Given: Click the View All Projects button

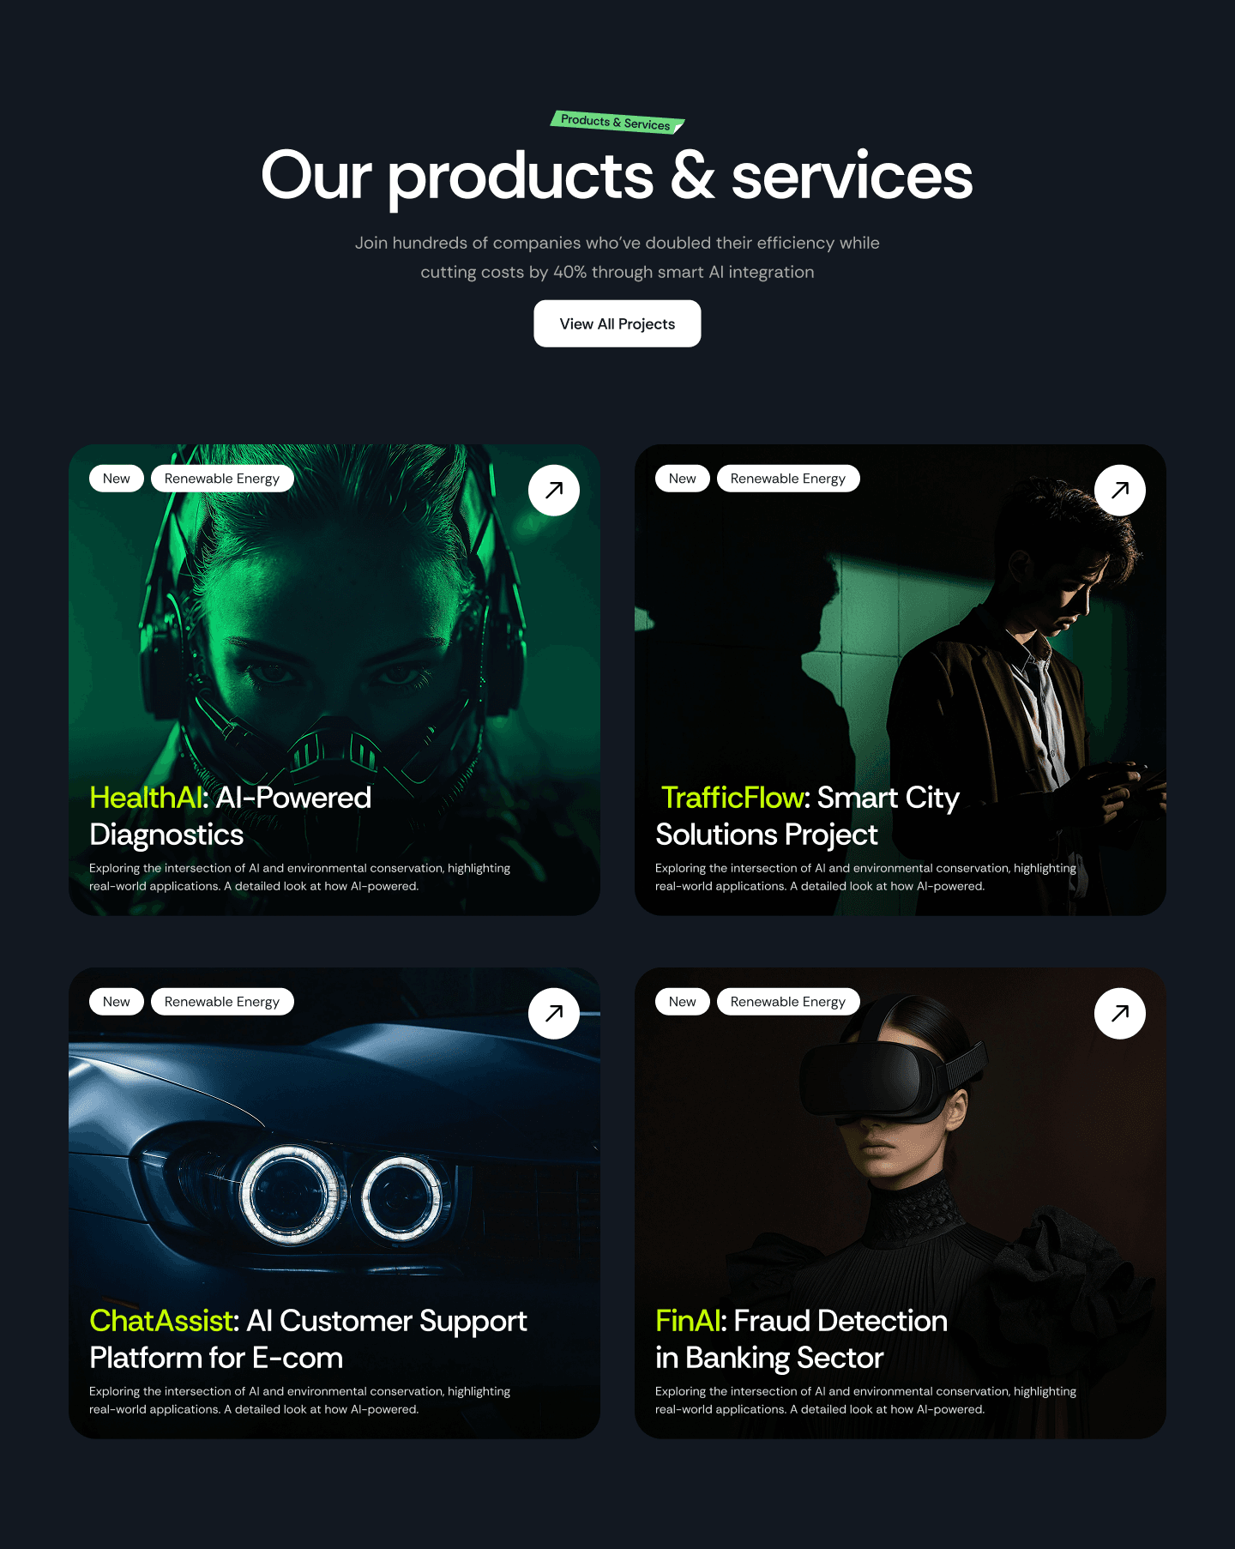Looking at the screenshot, I should 617,323.
